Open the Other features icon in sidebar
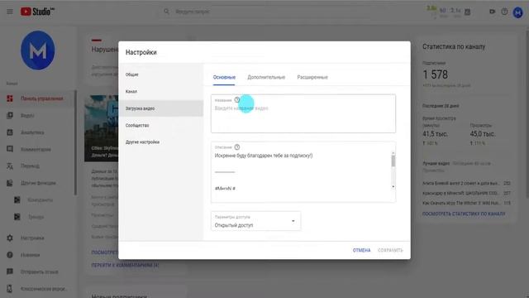529x298 pixels. pos(10,183)
